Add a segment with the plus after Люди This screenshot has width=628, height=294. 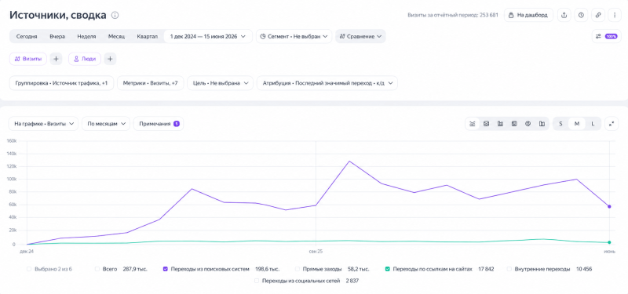110,59
